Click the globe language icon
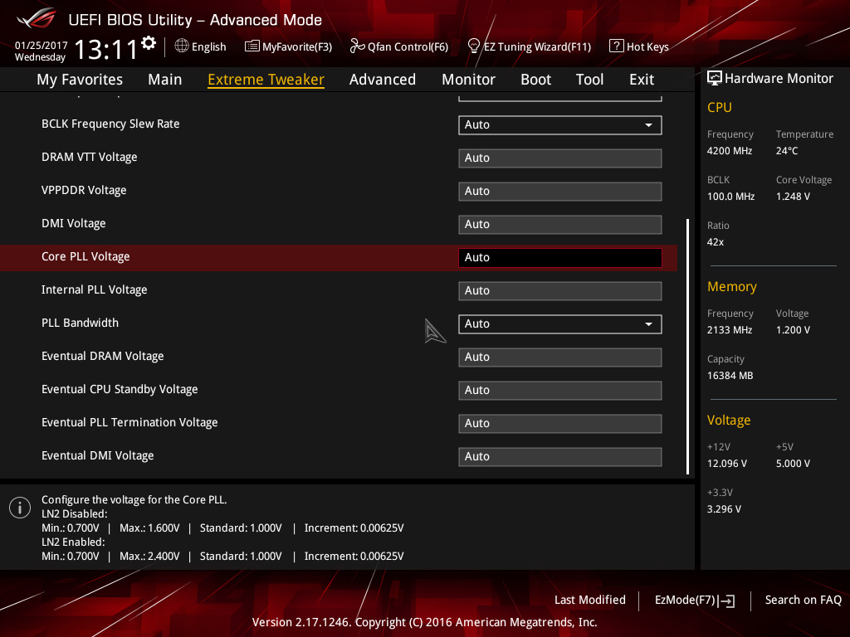The image size is (850, 637). (182, 46)
